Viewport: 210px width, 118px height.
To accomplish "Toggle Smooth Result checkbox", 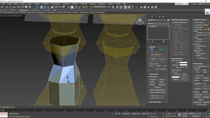I will [x=195, y=23].
